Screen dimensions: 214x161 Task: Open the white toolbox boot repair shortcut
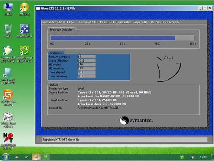[x=8, y=120]
